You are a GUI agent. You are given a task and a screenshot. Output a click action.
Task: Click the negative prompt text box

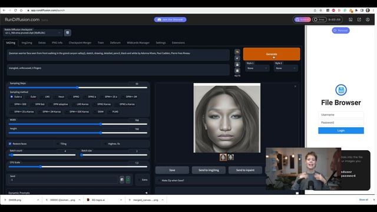pyautogui.click(x=118, y=70)
